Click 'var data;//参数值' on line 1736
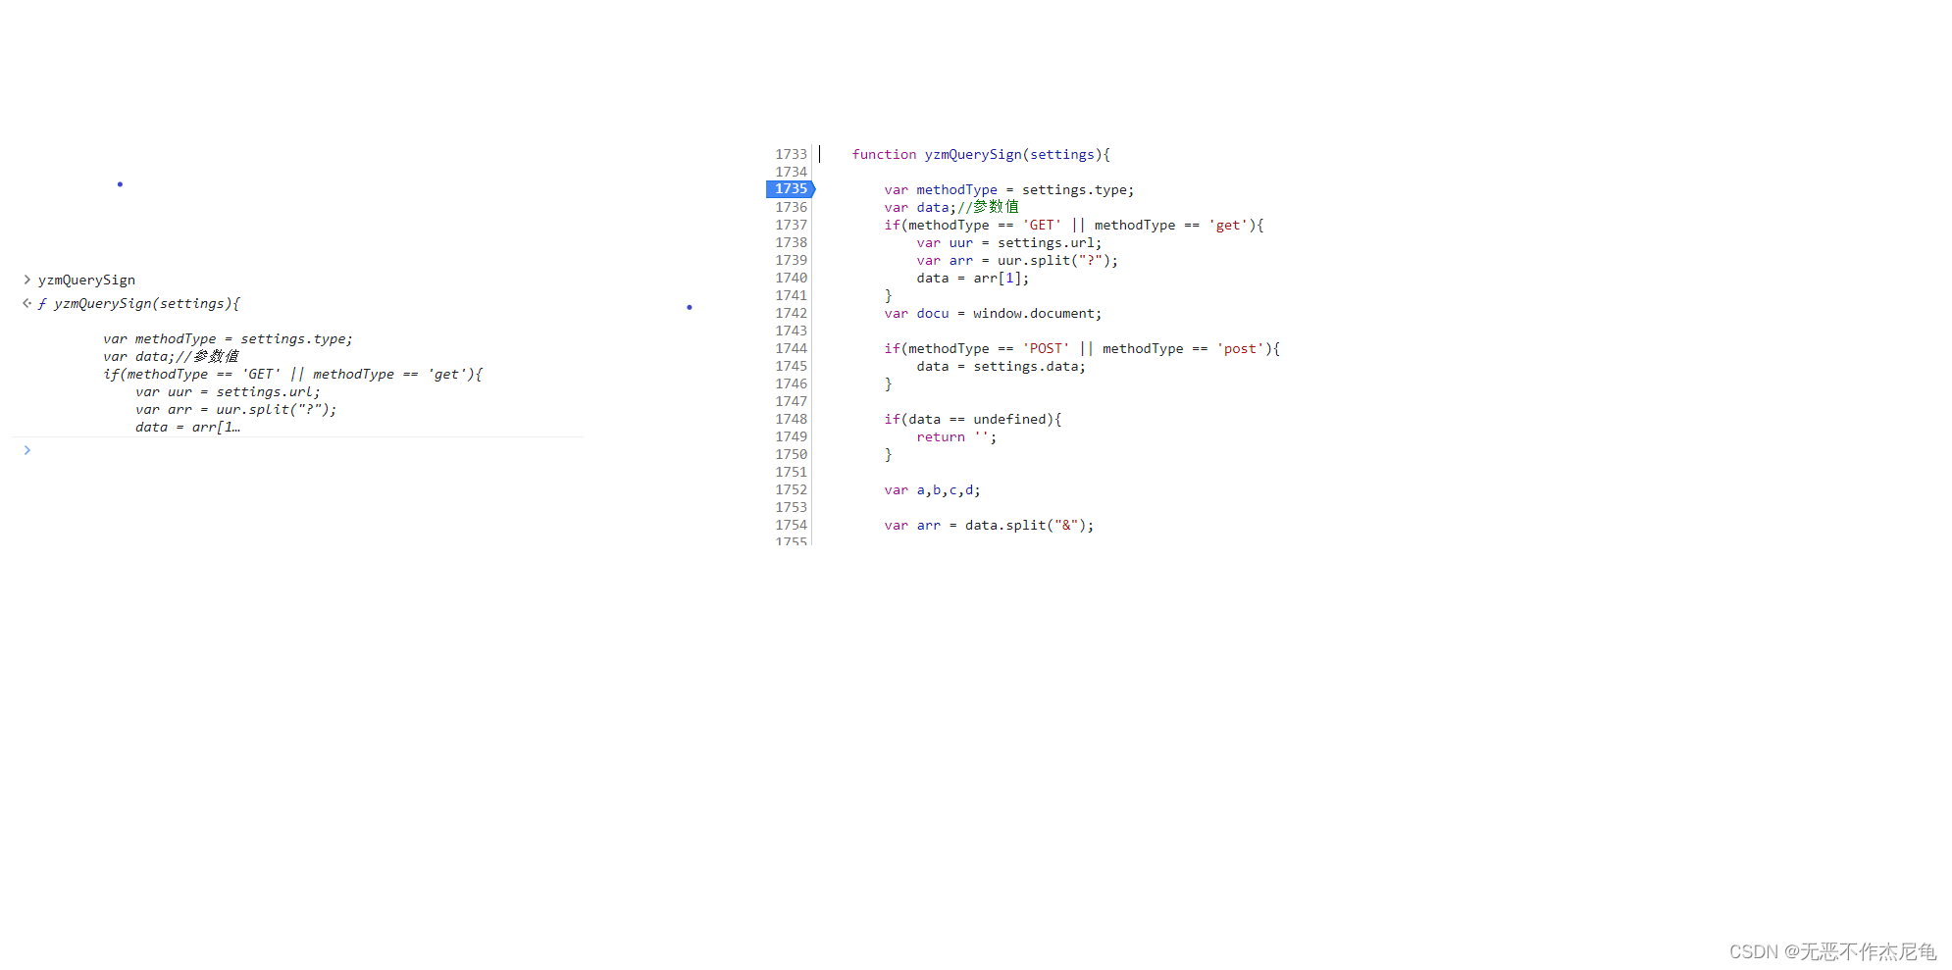 click(951, 207)
